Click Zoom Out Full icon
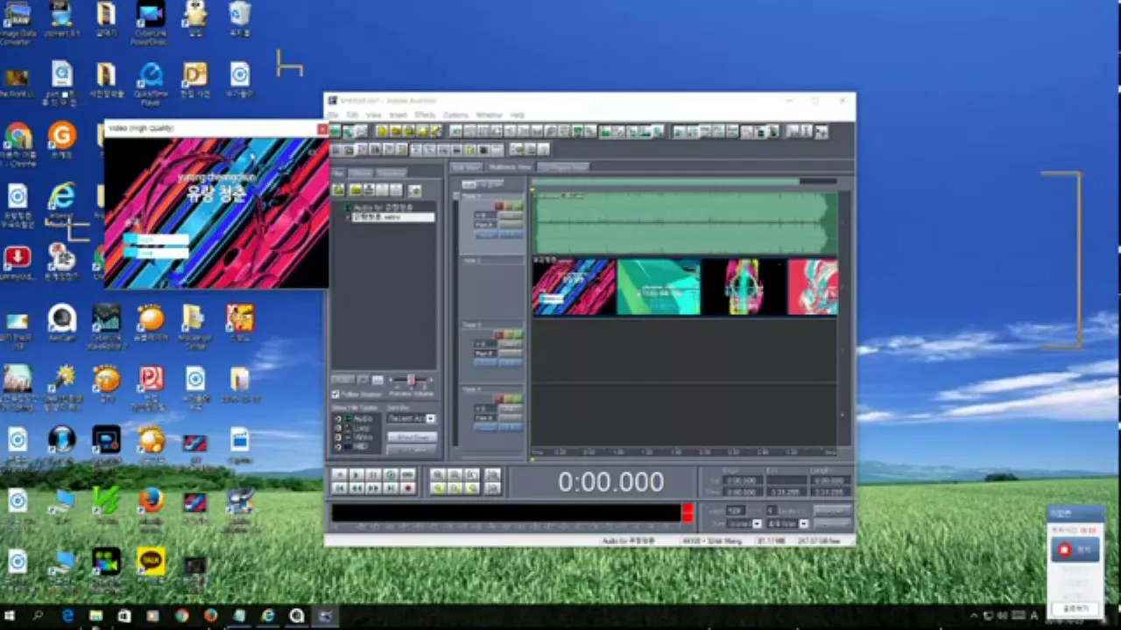Viewport: 1121px width, 630px height. tap(472, 474)
